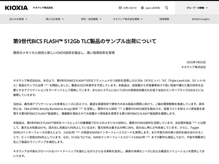Click footnote 注5 after 4.8Gb/秒
This screenshot has height=164, width=219.
(x=148, y=137)
